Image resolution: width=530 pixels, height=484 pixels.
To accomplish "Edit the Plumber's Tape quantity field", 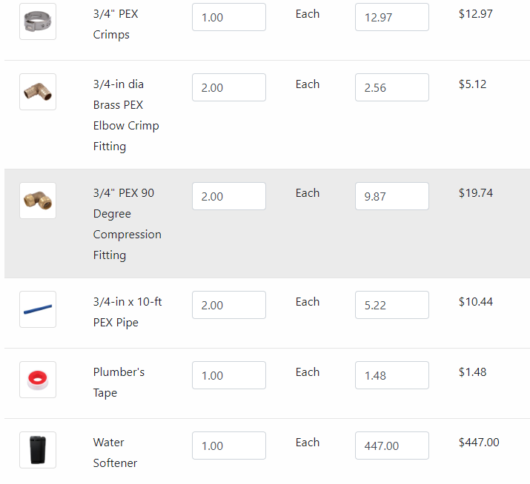I will click(229, 375).
